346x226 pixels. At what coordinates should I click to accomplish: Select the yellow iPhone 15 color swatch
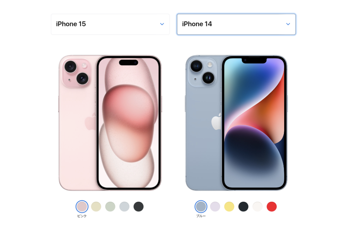click(x=96, y=206)
